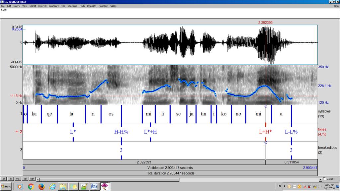Show hidden system tray icons
Screen dimensions: 340x191
[285, 186]
